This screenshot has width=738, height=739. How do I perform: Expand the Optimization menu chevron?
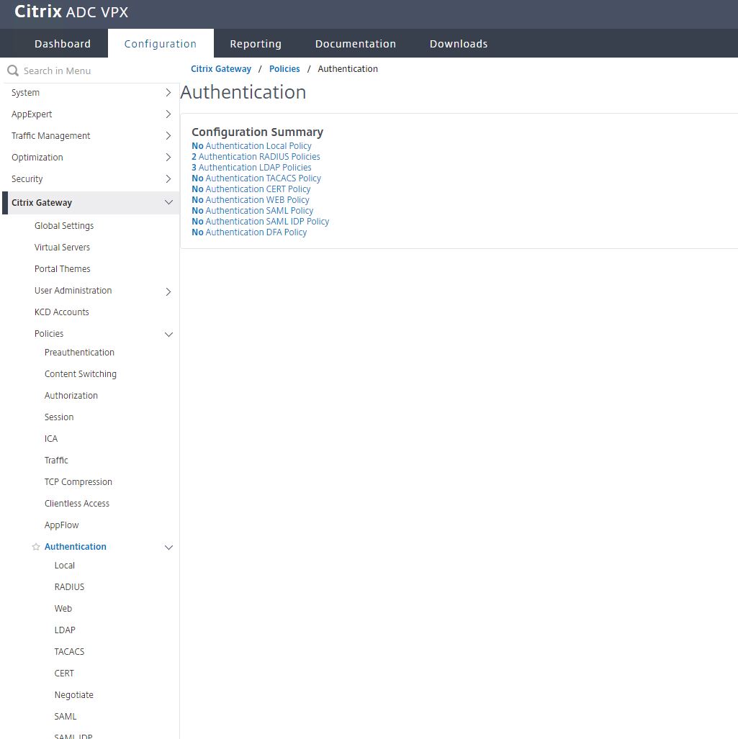(x=168, y=158)
